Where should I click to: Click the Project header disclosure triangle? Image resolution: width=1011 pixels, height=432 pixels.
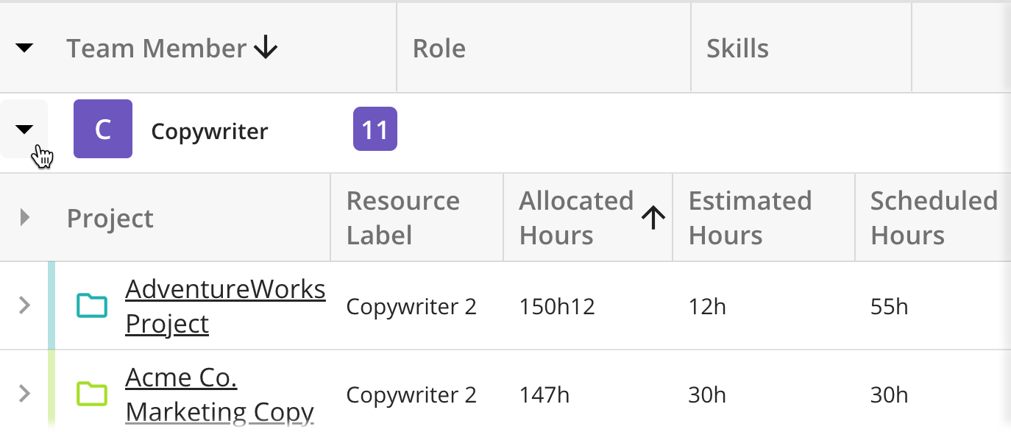(x=24, y=216)
